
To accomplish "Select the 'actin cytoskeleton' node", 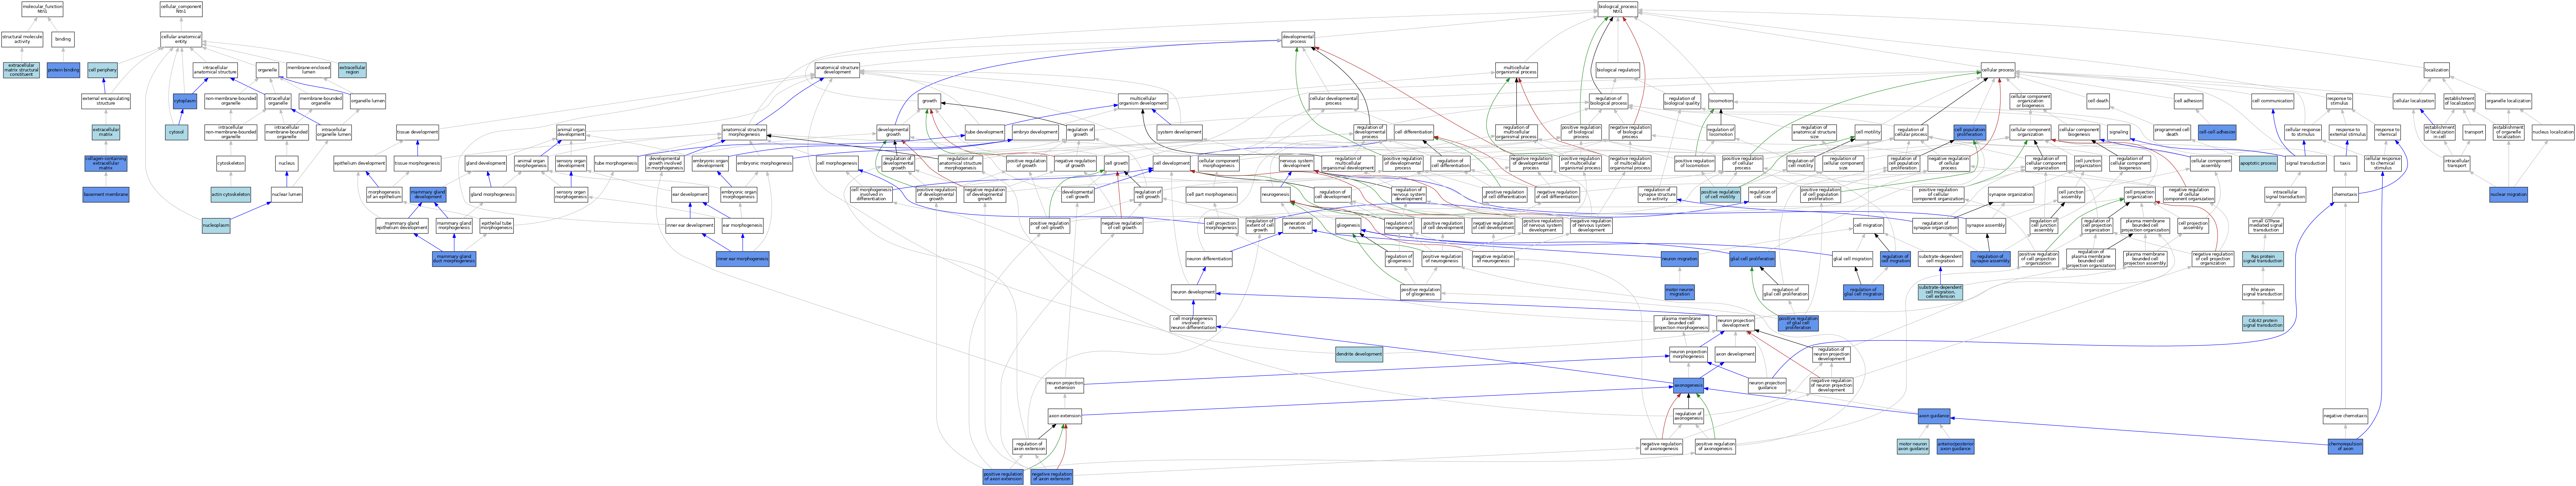I will tap(231, 195).
